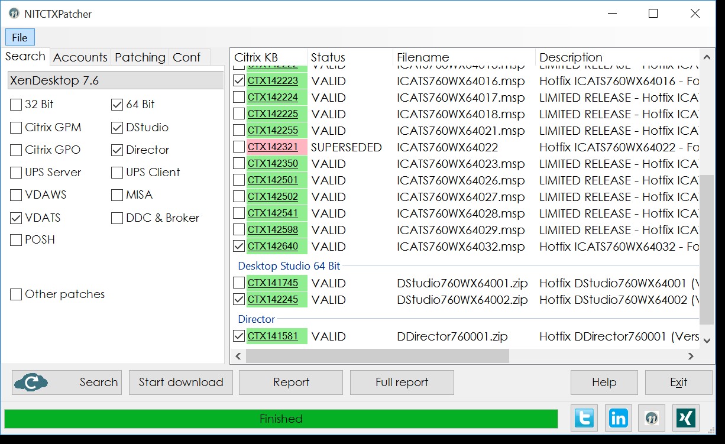Click the horizontal scrollbar right arrow

click(x=691, y=356)
